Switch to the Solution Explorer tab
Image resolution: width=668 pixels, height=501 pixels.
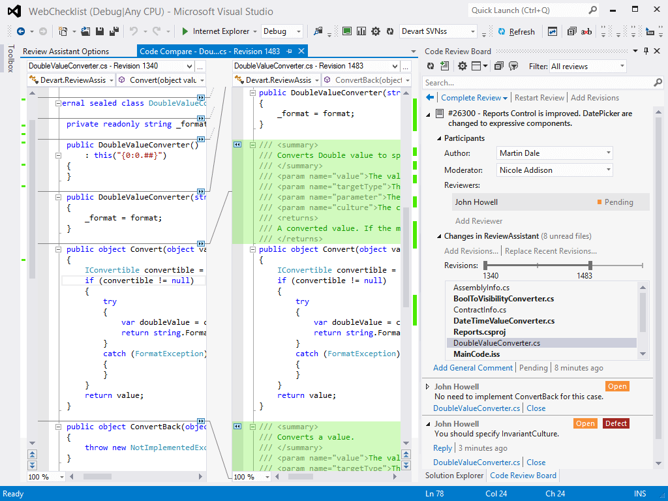[454, 476]
